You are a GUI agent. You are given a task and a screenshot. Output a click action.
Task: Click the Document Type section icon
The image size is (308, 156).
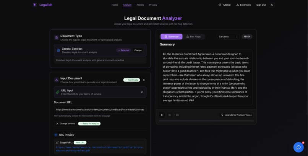pos(57,37)
